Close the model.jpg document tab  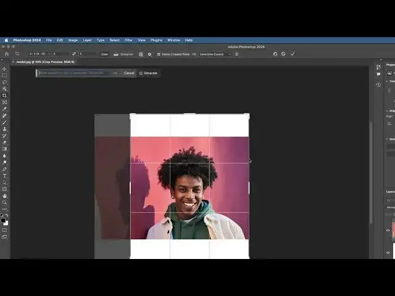[13, 62]
